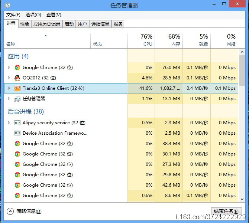This screenshot has height=223, width=249.
Task: Click the Chrome icon in the 29.8 MB row
Action: 17,175
